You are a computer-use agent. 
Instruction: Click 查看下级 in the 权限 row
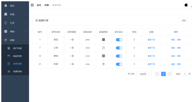(151, 64)
